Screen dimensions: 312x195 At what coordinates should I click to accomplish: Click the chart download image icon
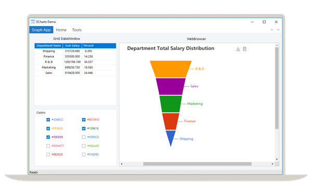238,49
